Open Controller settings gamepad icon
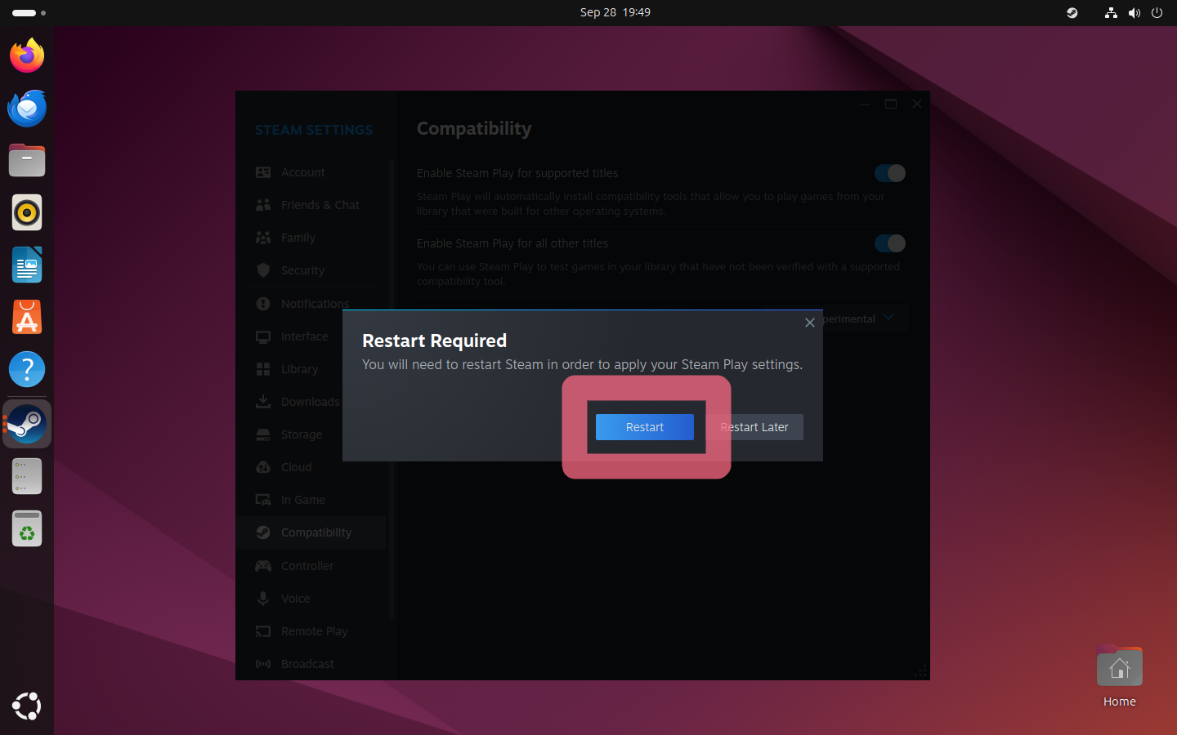The image size is (1177, 735). click(x=263, y=566)
